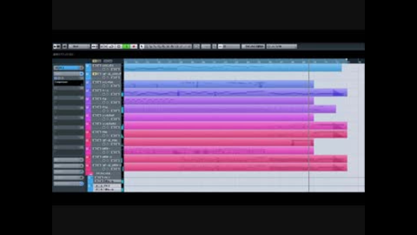The height and width of the screenshot is (235, 417).
Task: Record-enable the topmost light-blue track
Action: [x=104, y=70]
